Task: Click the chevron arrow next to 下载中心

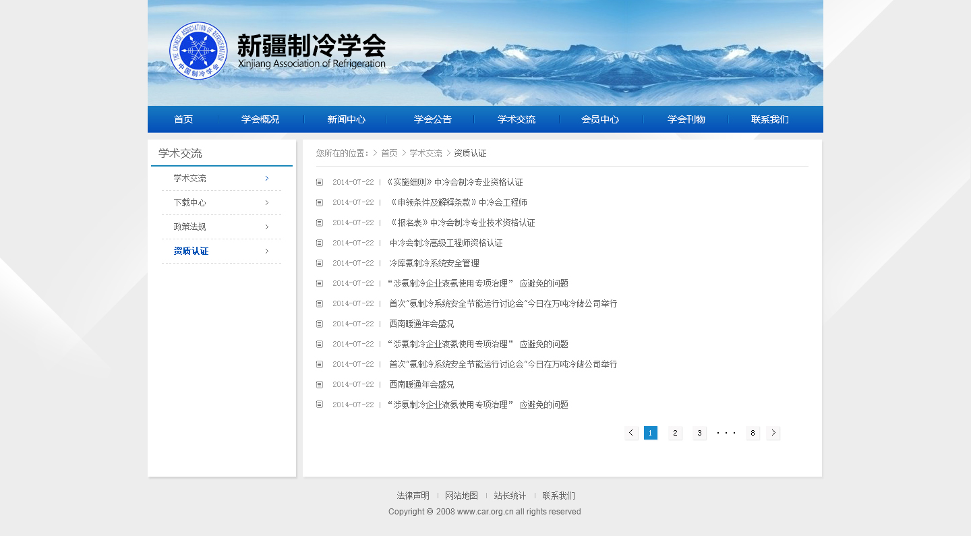Action: pos(267,202)
